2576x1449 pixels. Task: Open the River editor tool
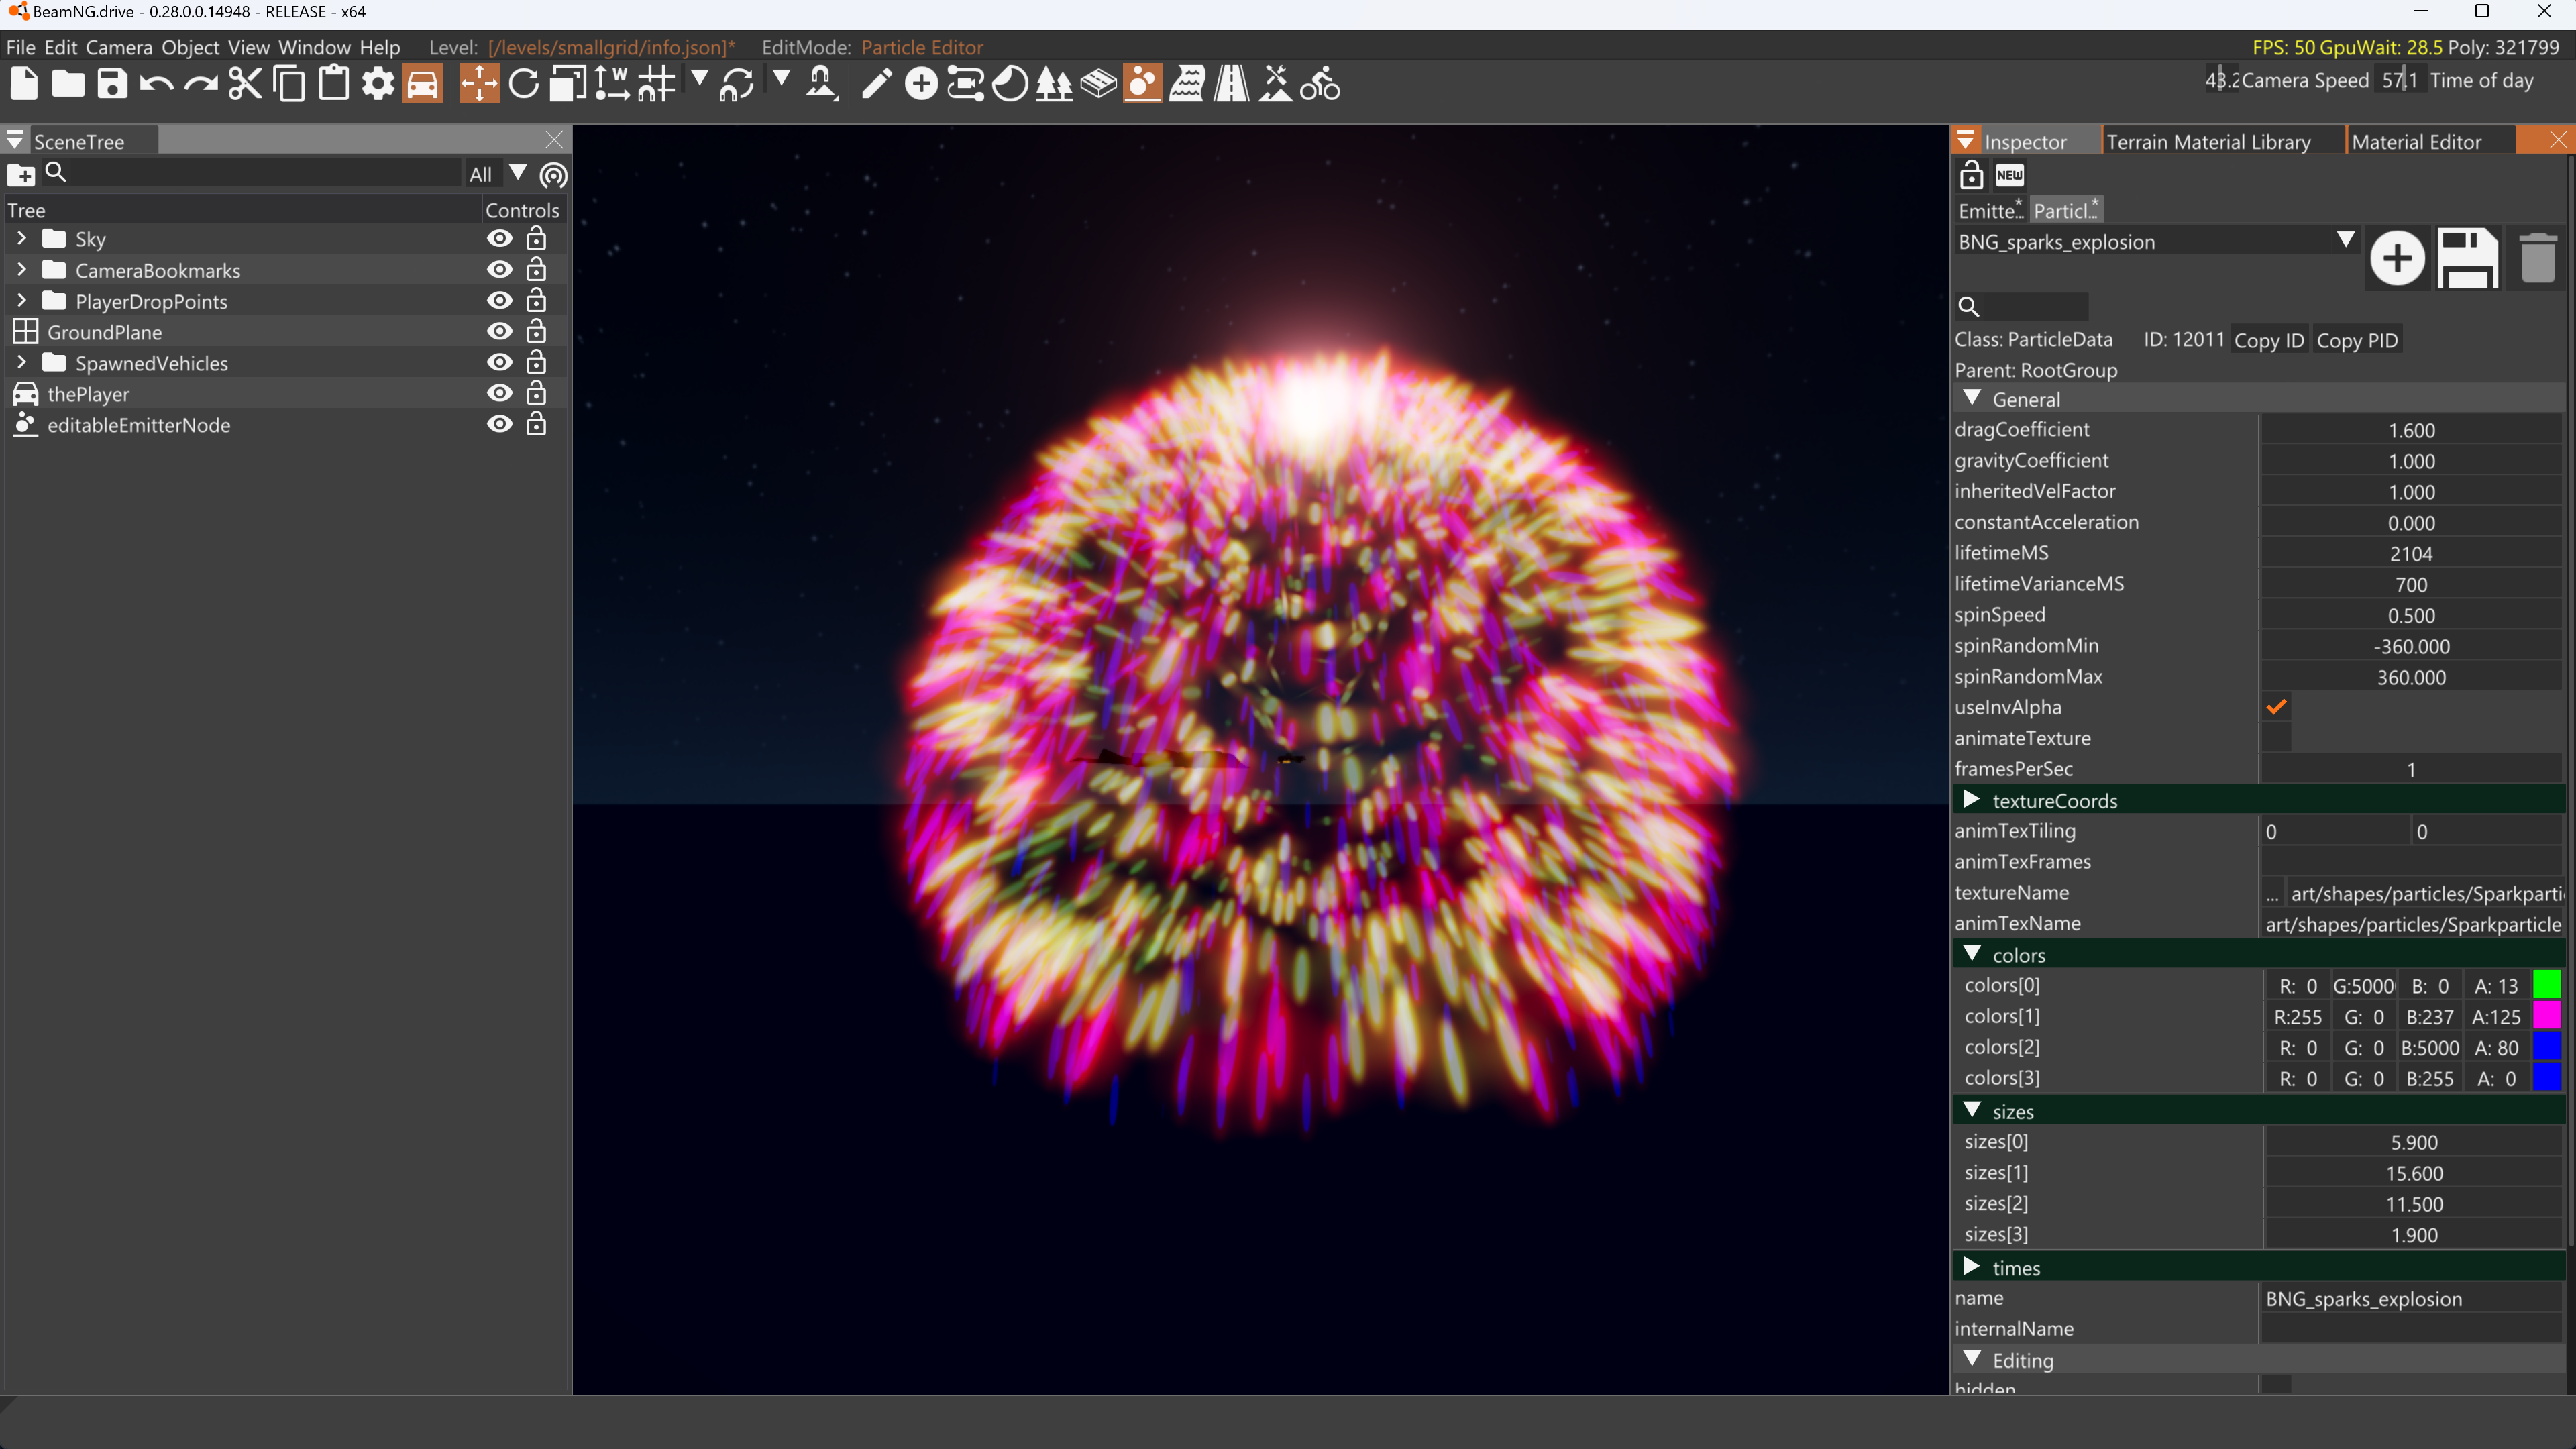coord(1187,84)
